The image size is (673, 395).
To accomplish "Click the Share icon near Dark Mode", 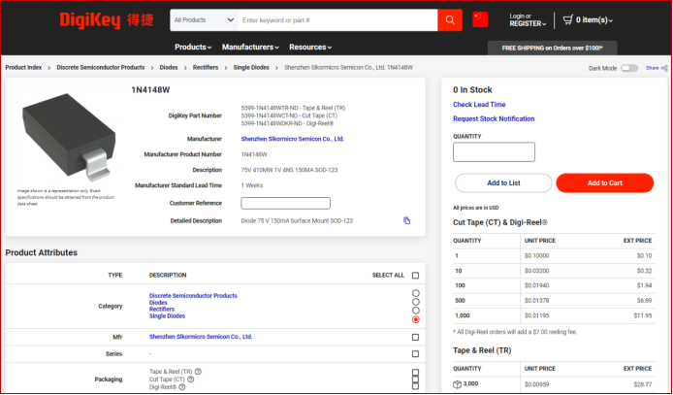I will click(664, 68).
